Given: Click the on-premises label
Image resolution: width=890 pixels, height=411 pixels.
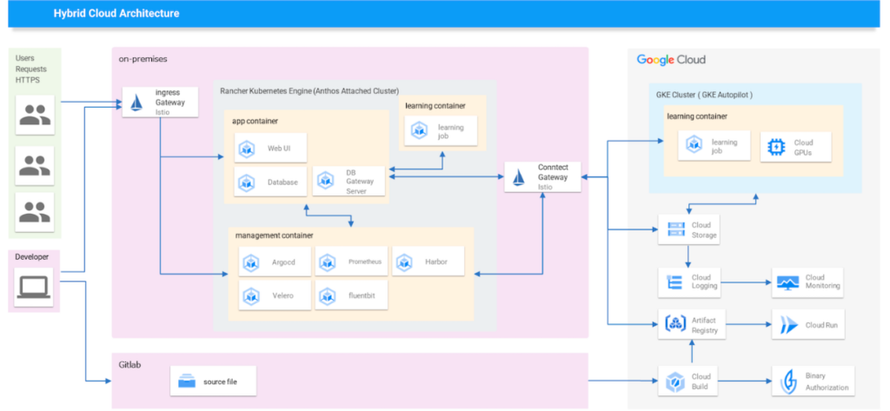Looking at the screenshot, I should click(x=143, y=58).
